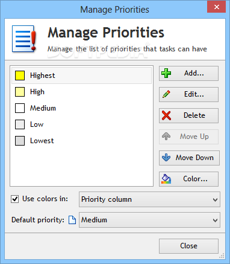The image size is (230, 264).
Task: Click the blue down arrow icon
Action: coord(166,158)
